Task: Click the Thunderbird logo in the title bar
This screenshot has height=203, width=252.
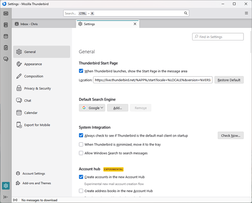Action: [x=4, y=4]
